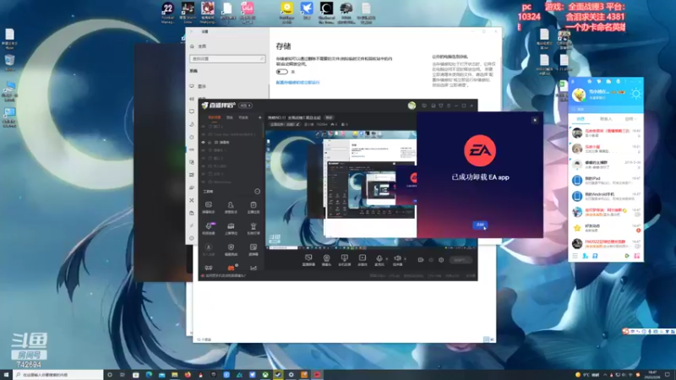This screenshot has height=380, width=676.
Task: Mute the microphone in the streaming app
Action: click(x=379, y=259)
